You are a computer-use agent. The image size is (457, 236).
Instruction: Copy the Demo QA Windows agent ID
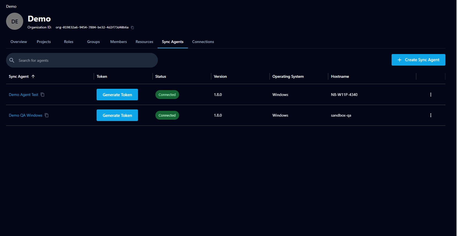pyautogui.click(x=47, y=115)
